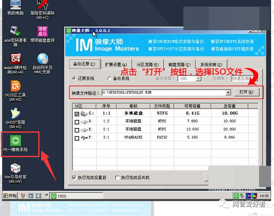Switch to the 系统安装 (S) tab
Image resolution: width=274 pixels, height=216 pixels.
(211, 65)
